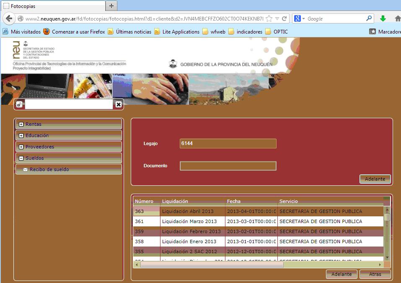Bookmark this page with star icon
401x283 pixels.
(269, 18)
